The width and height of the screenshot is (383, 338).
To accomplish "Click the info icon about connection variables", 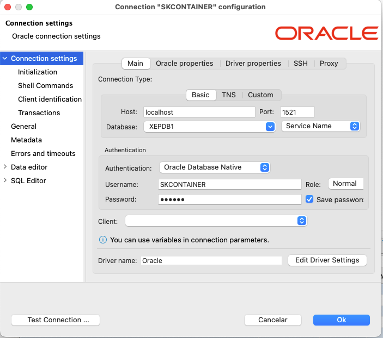I will pos(102,240).
